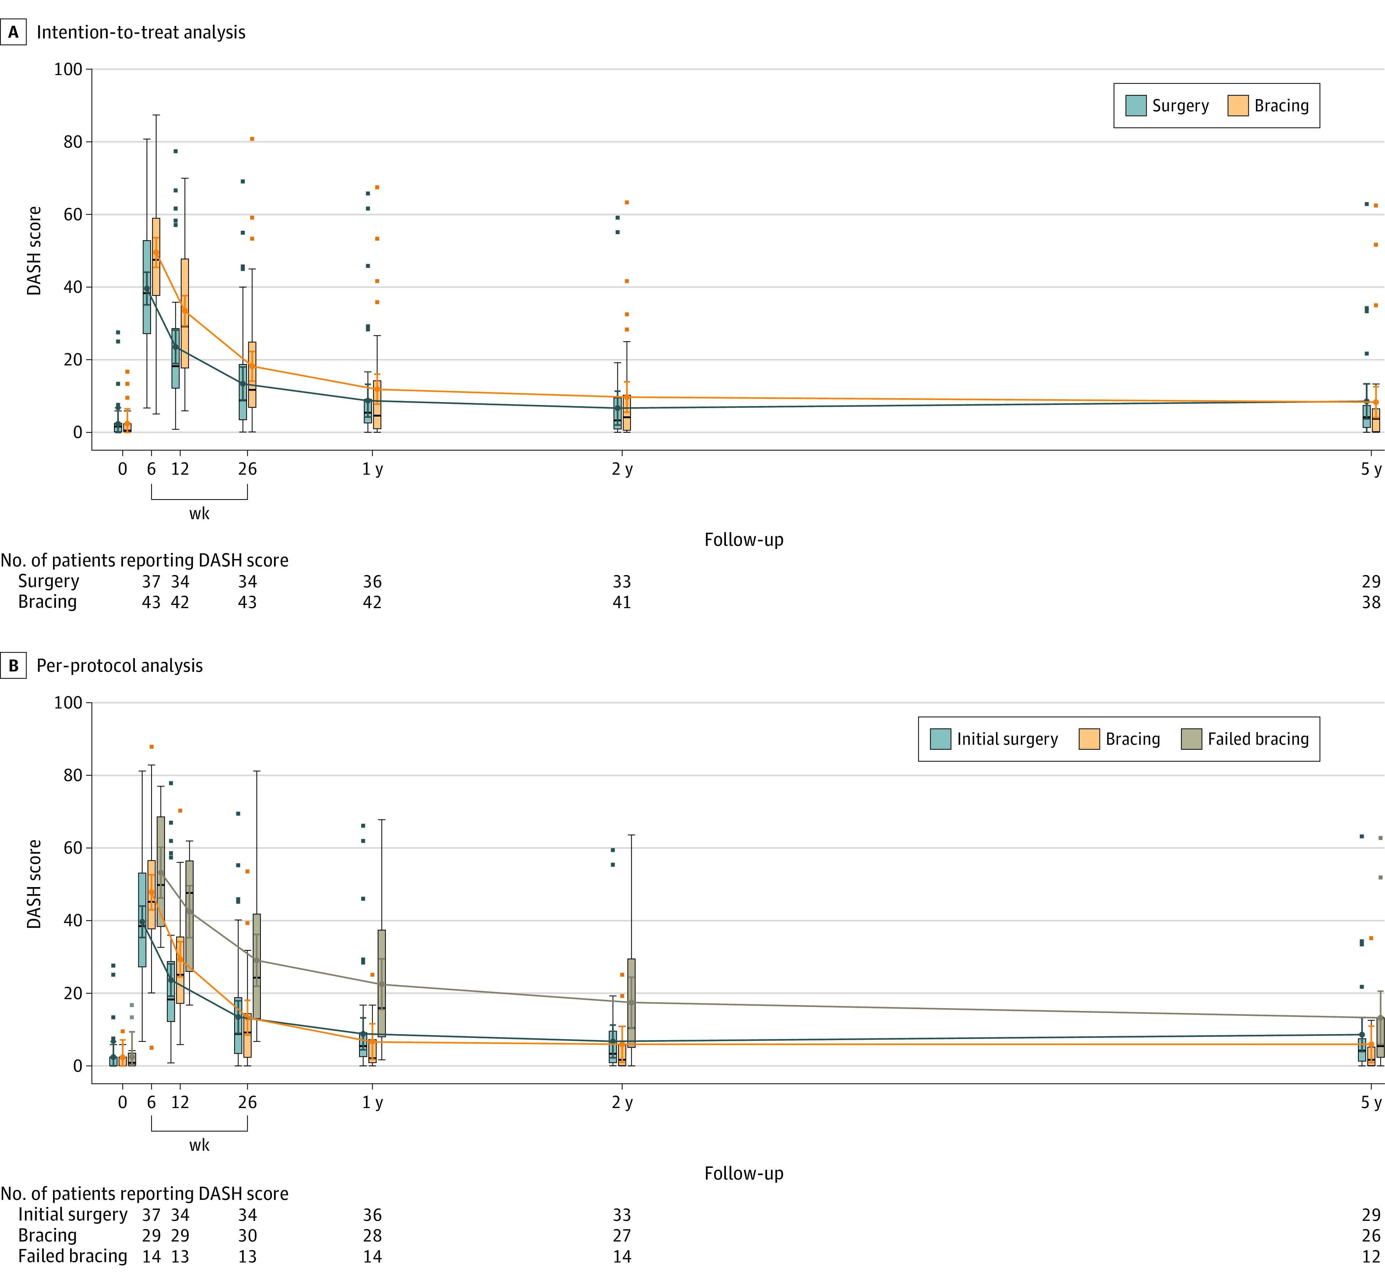Click the x-axis tick '26' in panel B

(247, 1103)
